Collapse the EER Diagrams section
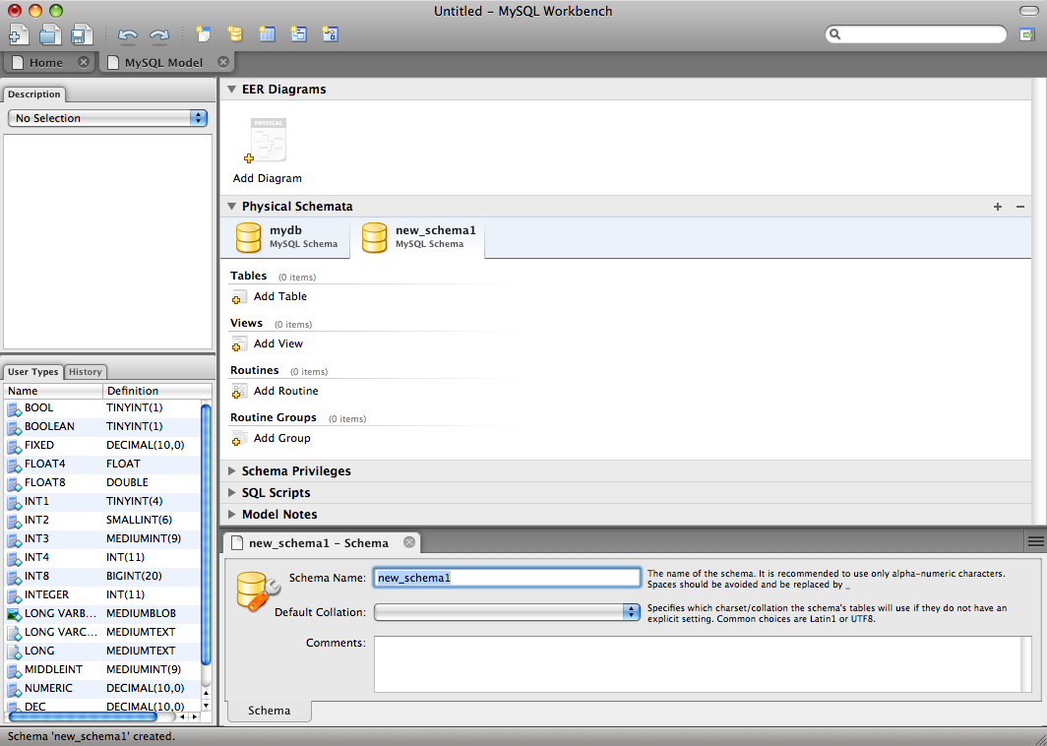 tap(232, 90)
